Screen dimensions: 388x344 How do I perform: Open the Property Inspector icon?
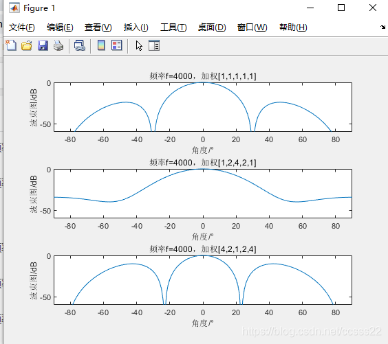tap(154, 45)
